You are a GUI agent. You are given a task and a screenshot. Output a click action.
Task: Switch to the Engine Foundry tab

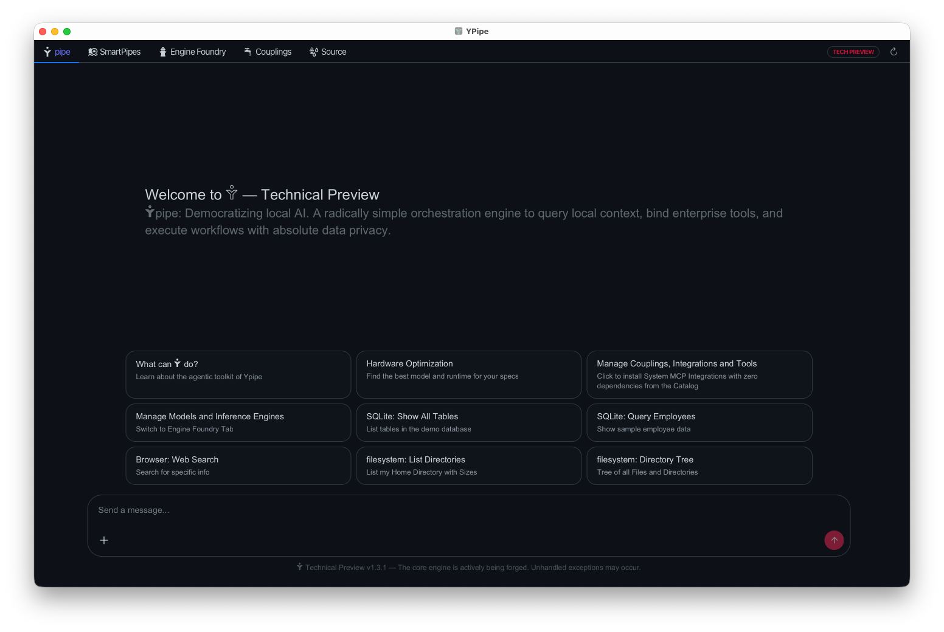[192, 52]
